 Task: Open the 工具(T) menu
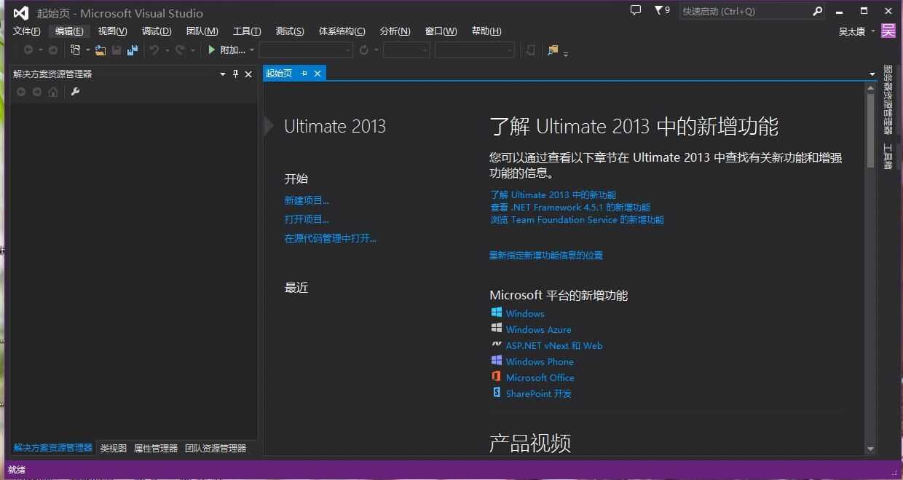[x=247, y=31]
